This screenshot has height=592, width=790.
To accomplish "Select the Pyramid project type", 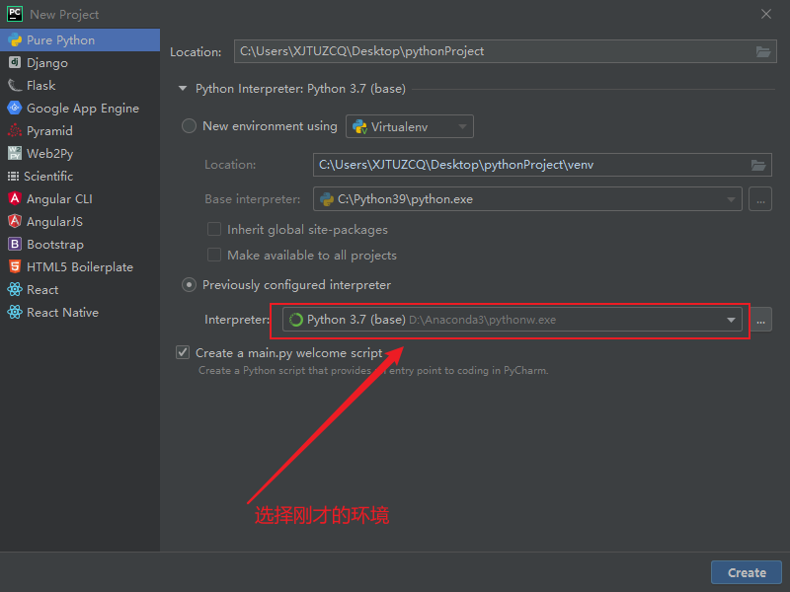I will tap(80, 130).
